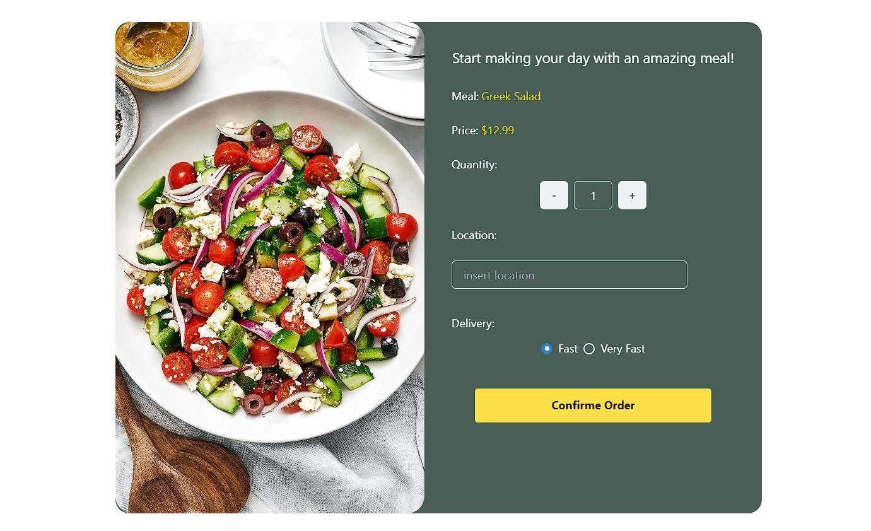Image resolution: width=871 pixels, height=531 pixels.
Task: Click the Greek salad bowl photo
Action: 270,267
